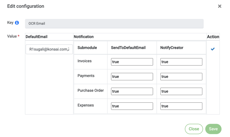Image resolution: width=230 pixels, height=137 pixels.
Task: Click the Close button
Action: click(194, 129)
